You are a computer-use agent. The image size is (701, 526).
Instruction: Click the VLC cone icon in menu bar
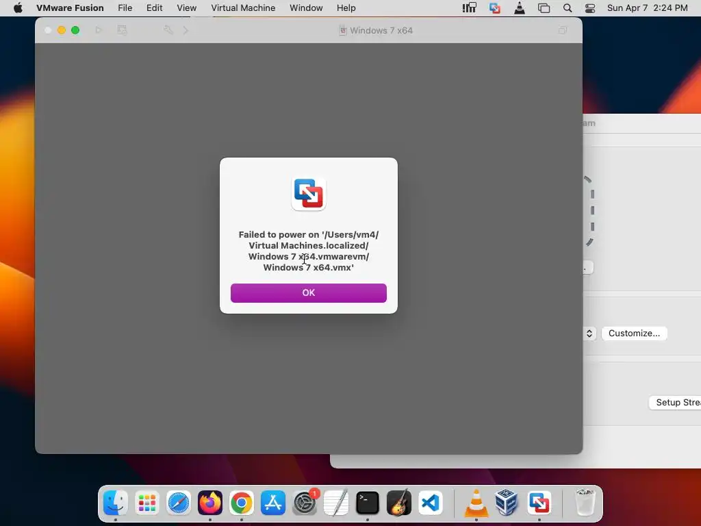tap(520, 8)
